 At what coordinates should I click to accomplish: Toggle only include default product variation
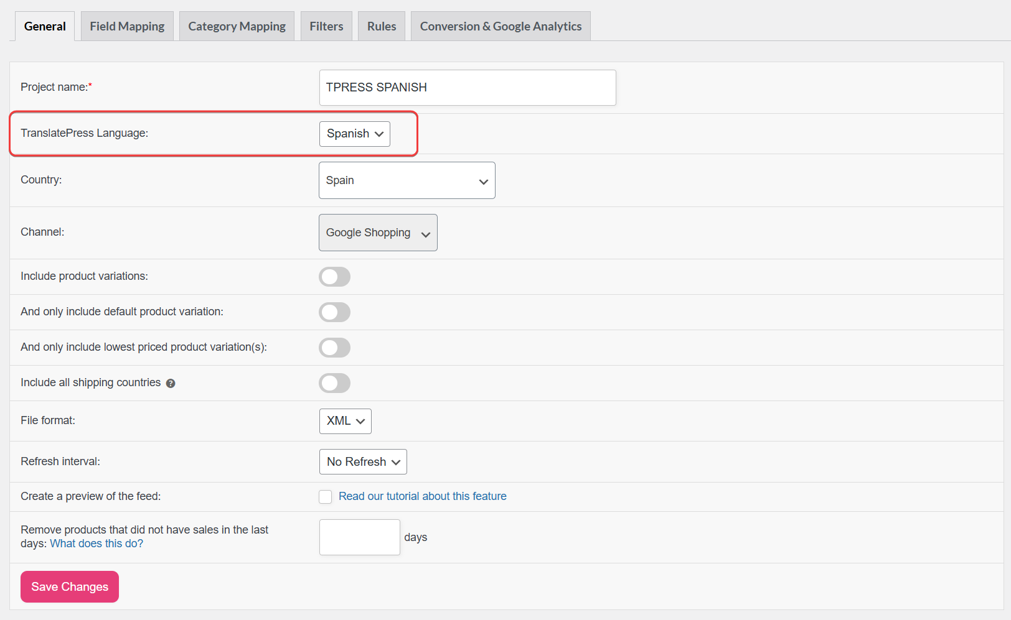point(334,312)
